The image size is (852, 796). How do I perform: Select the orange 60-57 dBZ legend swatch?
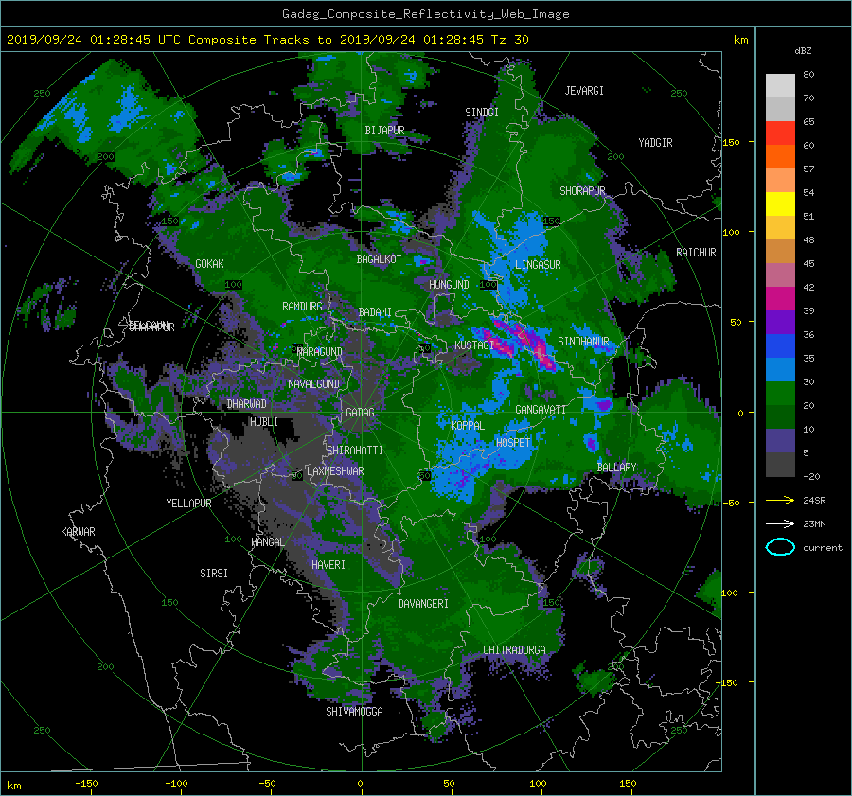click(780, 156)
